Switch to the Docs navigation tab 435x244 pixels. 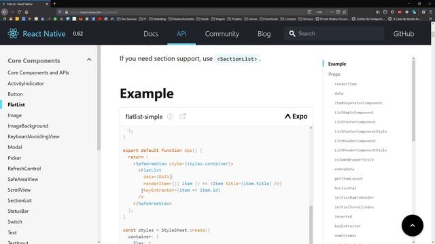(x=151, y=34)
